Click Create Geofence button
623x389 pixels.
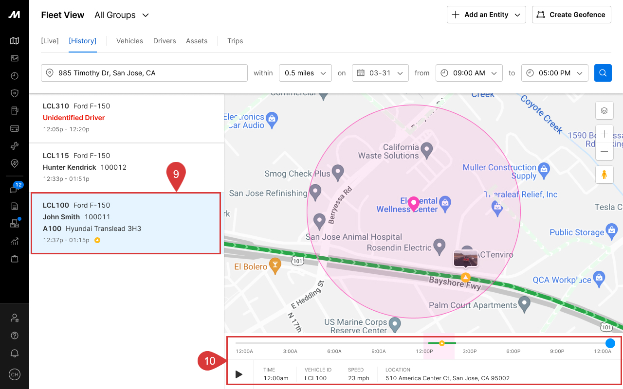tap(571, 15)
